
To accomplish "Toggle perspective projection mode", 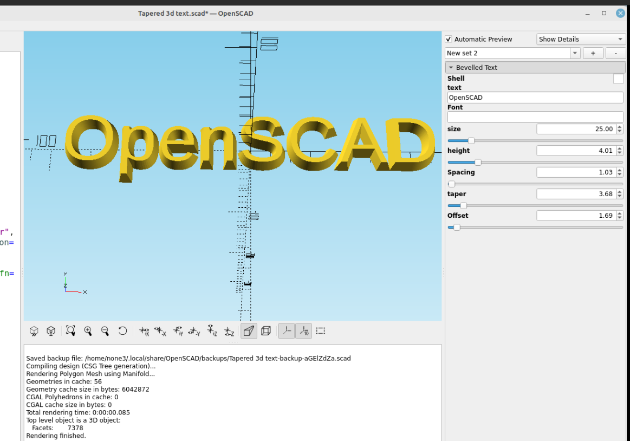I will pos(249,330).
